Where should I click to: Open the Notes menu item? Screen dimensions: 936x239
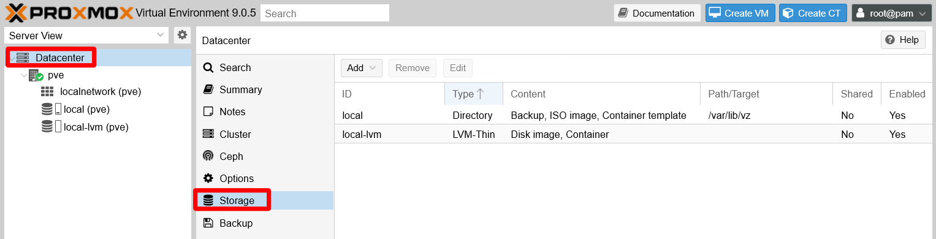265,112
